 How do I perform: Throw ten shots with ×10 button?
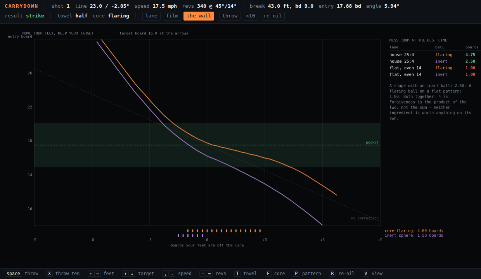pos(251,16)
